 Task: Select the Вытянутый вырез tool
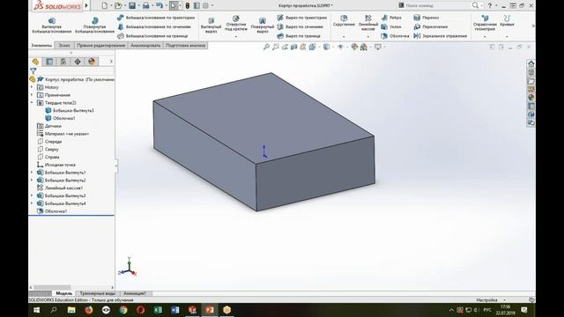coord(211,26)
